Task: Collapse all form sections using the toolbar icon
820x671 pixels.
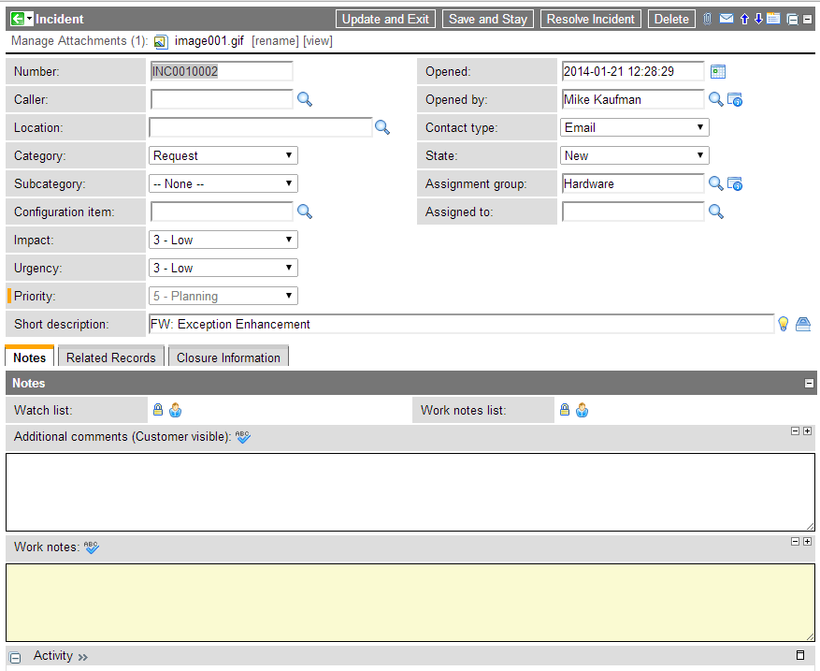Action: 793,18
